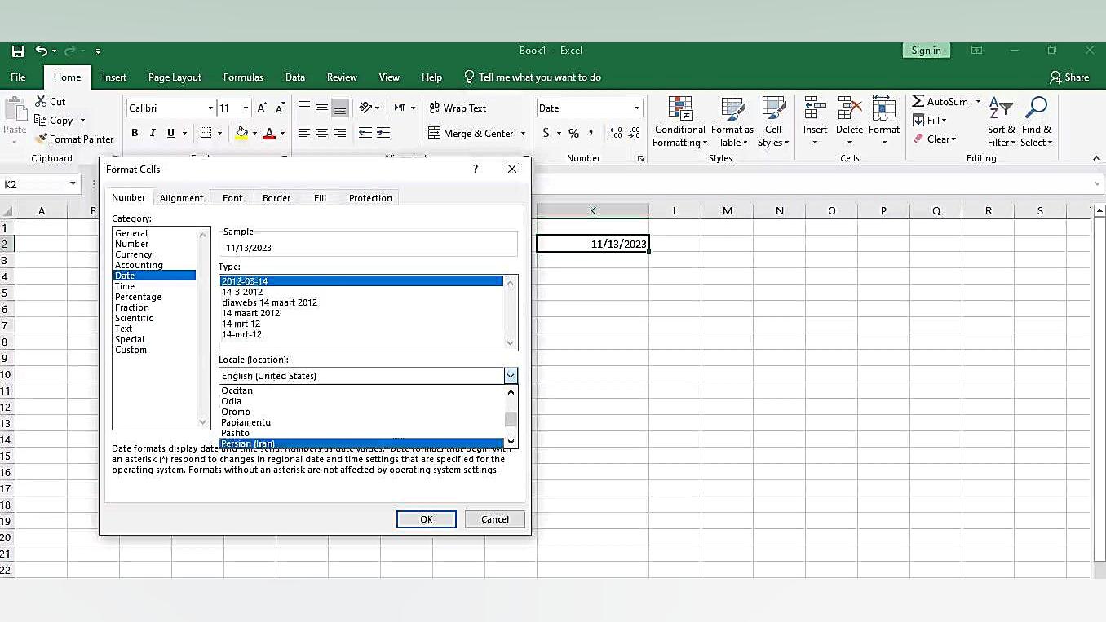This screenshot has height=622, width=1106.
Task: Toggle Wrap Text
Action: (x=458, y=108)
